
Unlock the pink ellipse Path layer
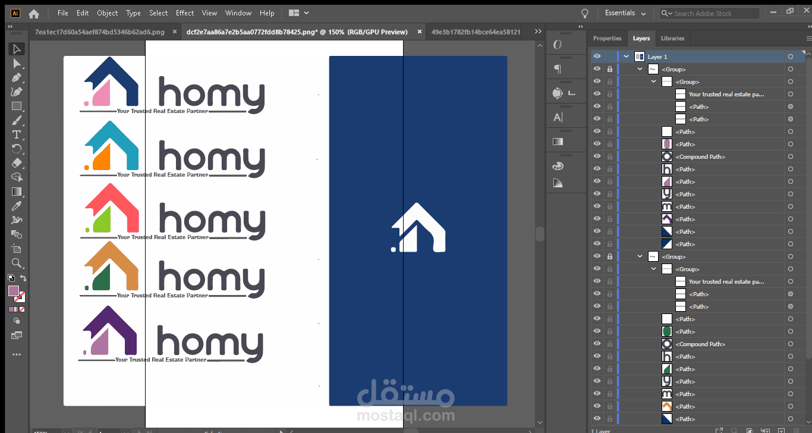(x=610, y=144)
